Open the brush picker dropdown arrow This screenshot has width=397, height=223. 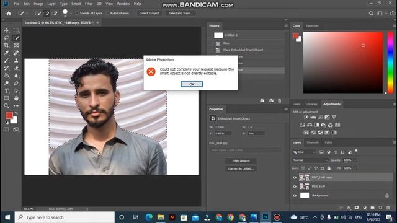pyautogui.click(x=71, y=14)
